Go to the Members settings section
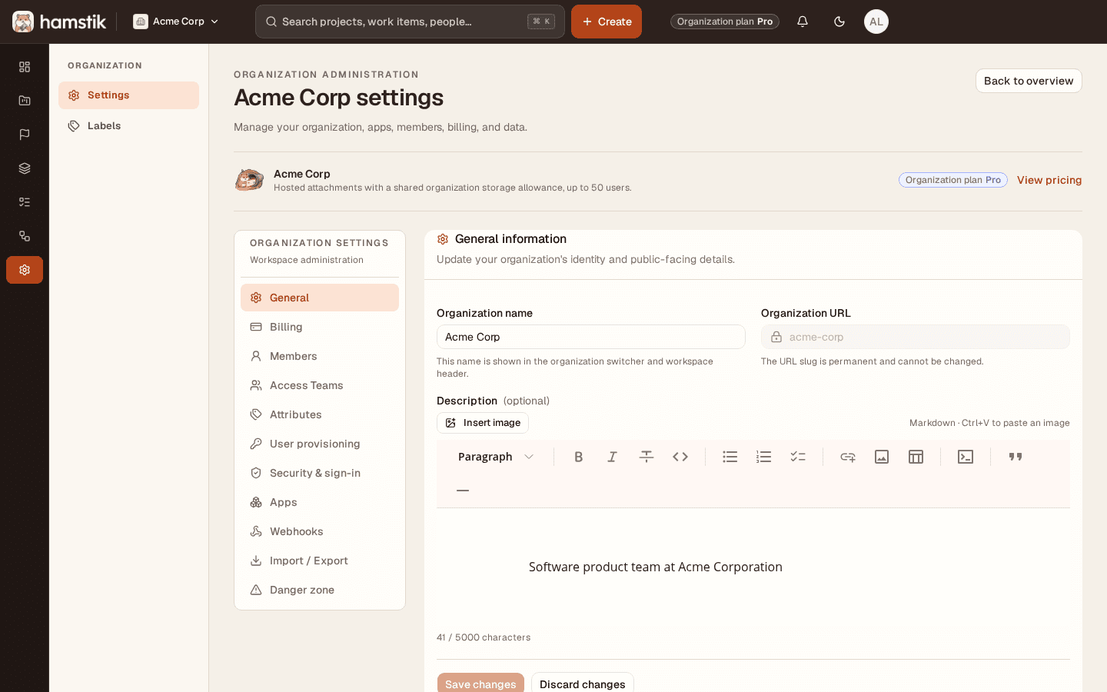Viewport: 1107px width, 692px height. [320, 356]
